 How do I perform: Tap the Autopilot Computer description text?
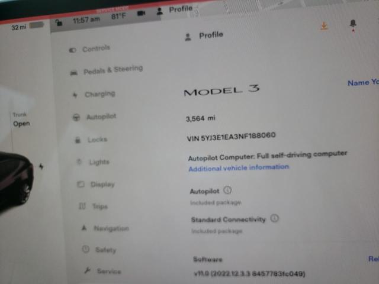point(268,156)
